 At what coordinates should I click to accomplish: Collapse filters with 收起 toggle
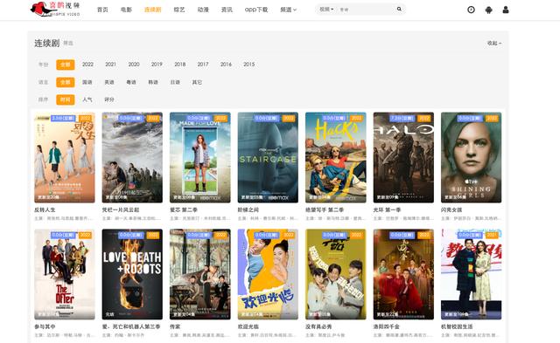494,43
